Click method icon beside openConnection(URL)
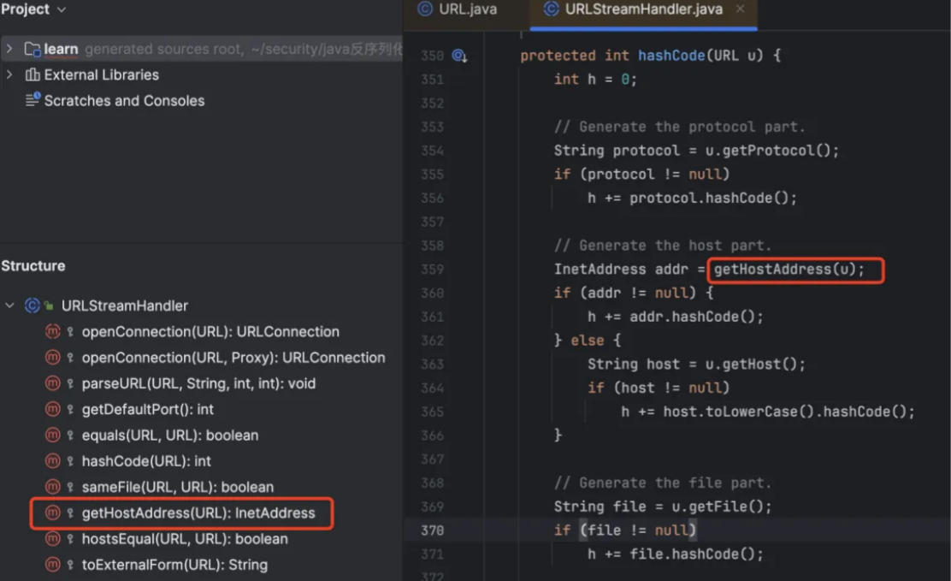Image resolution: width=951 pixels, height=581 pixels. [53, 331]
